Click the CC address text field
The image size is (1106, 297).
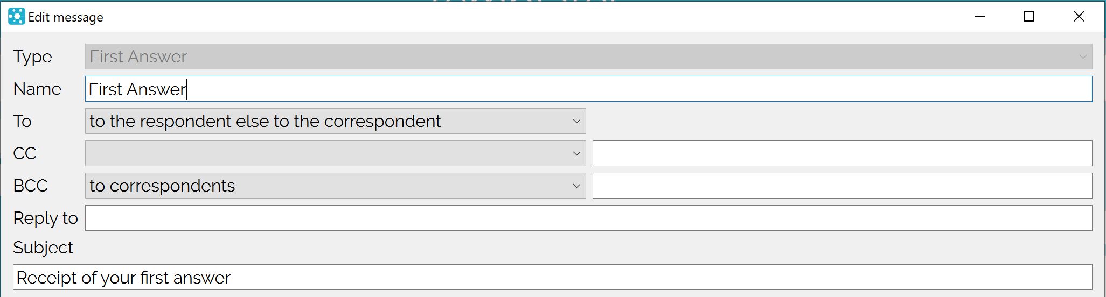click(843, 153)
